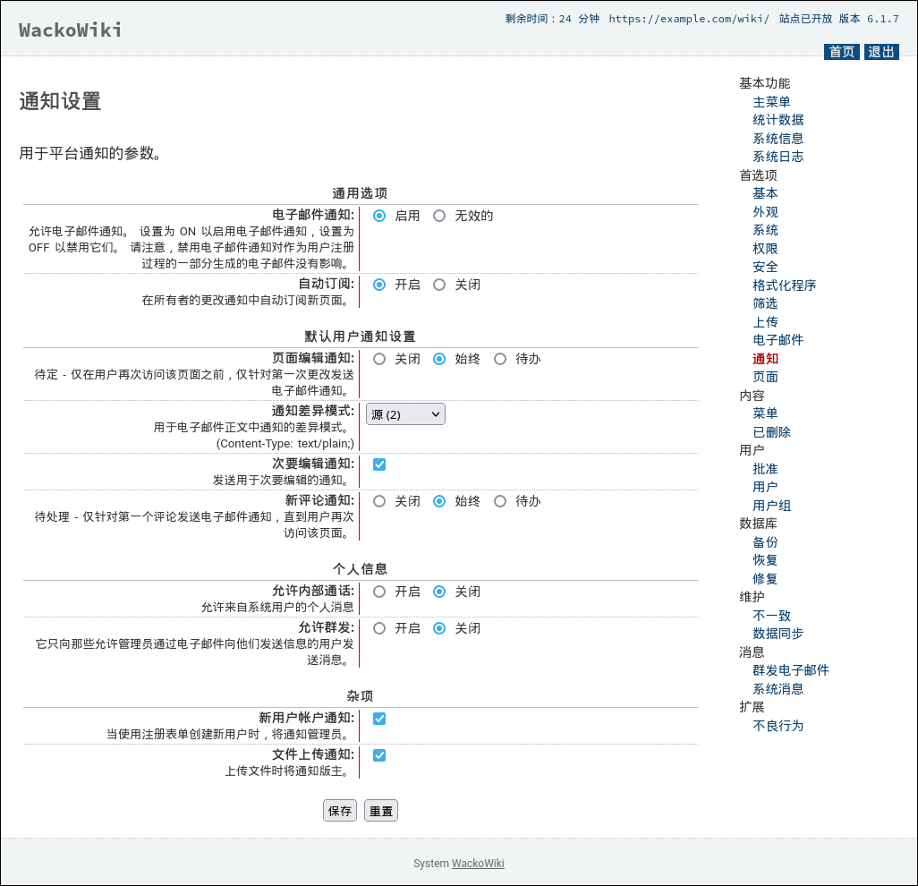Enable 允许内部通话 with 开启 radio
This screenshot has width=918, height=886.
[379, 592]
